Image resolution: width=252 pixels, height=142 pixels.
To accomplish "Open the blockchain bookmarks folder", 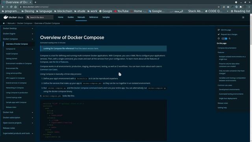I will tap(63, 11).
